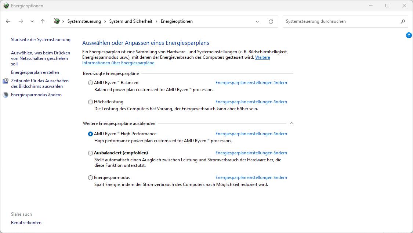Screen dimensions: 413x233
Task: Click the forward navigation arrow
Action: point(21,21)
